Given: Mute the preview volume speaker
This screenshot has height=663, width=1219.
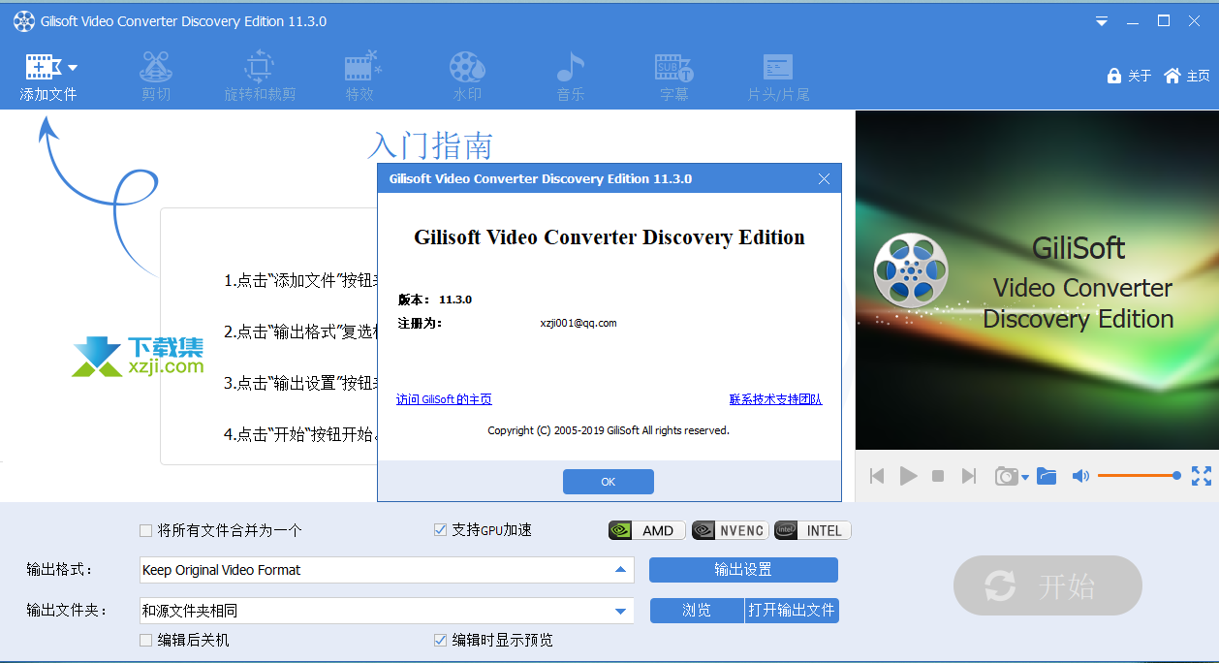Looking at the screenshot, I should click(x=1080, y=476).
